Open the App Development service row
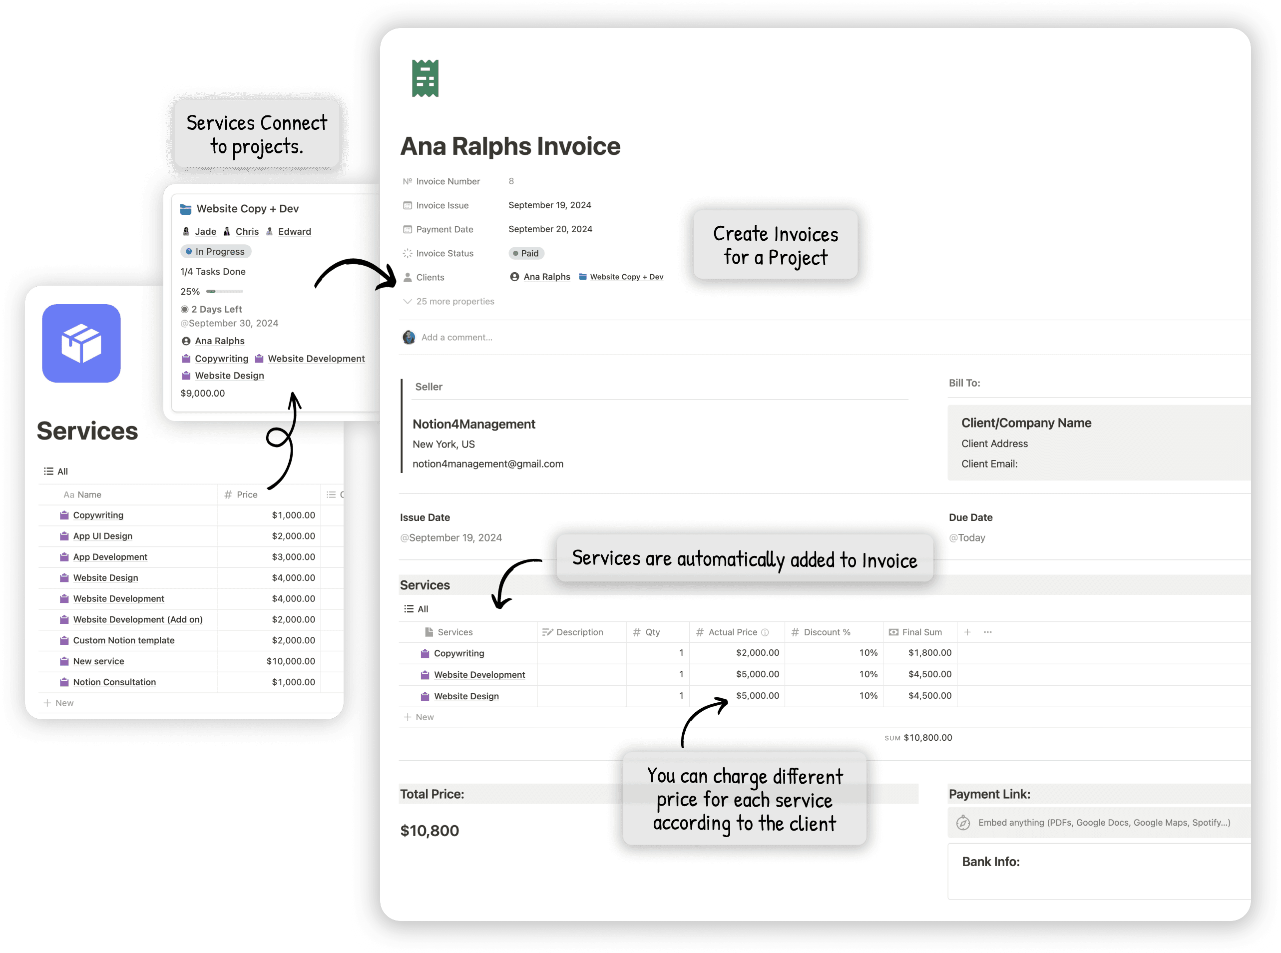The image size is (1281, 953). tap(109, 557)
